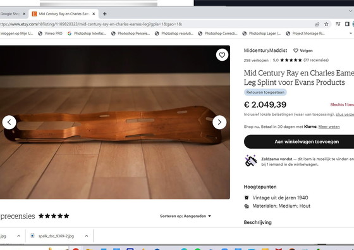Open the 'Sorteren op: Aangeraden' dropdown

[x=185, y=216]
